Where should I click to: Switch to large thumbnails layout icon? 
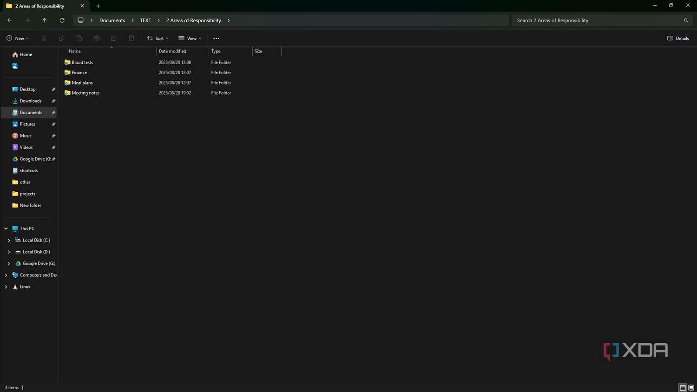point(691,388)
